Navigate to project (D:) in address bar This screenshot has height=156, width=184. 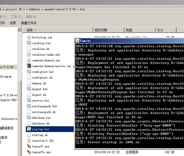15,9
